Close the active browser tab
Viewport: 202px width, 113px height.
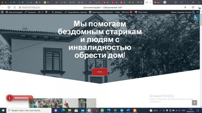pyautogui.click(x=150, y=2)
